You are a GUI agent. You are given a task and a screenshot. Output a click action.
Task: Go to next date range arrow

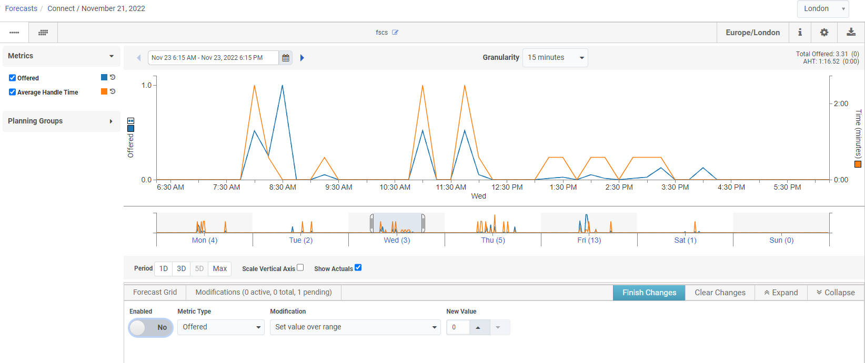tap(302, 58)
